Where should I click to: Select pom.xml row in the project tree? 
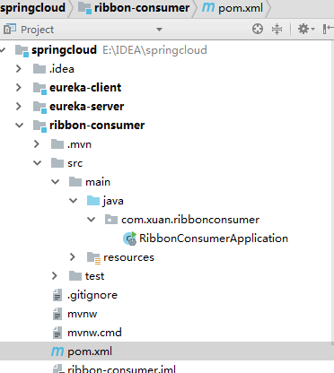pos(167,351)
